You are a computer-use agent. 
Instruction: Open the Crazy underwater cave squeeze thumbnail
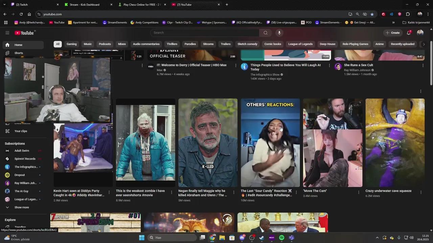tap(395, 143)
